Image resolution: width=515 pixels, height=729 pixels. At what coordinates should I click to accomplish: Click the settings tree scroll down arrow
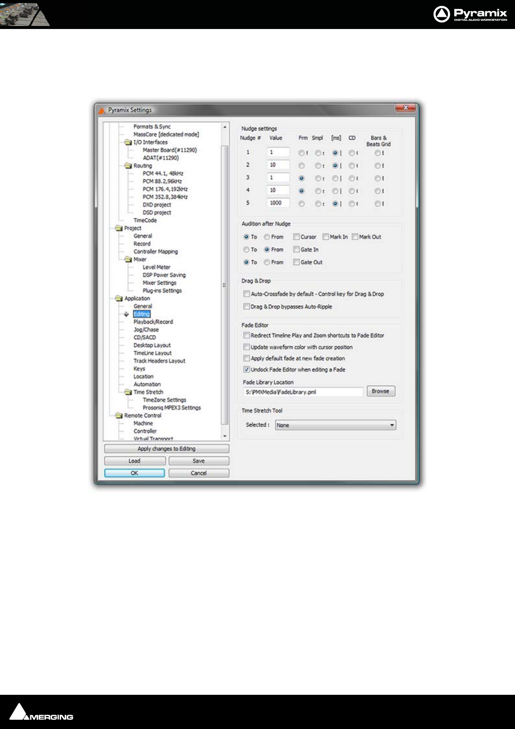(225, 436)
